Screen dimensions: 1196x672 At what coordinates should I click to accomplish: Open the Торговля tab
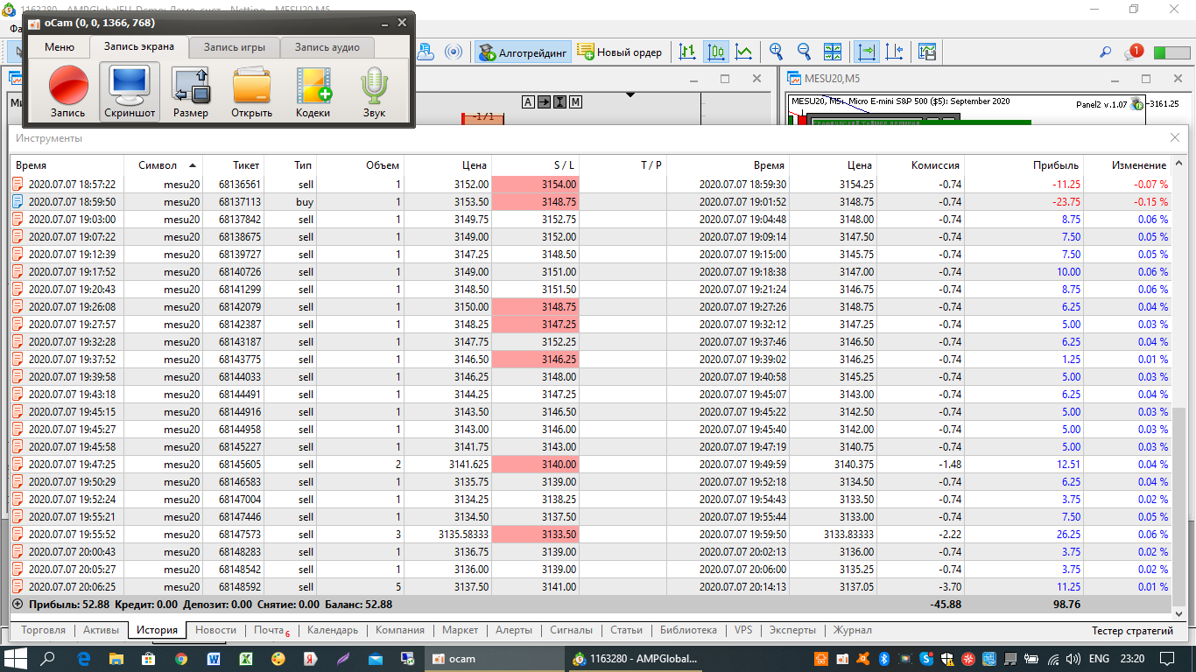click(x=44, y=630)
